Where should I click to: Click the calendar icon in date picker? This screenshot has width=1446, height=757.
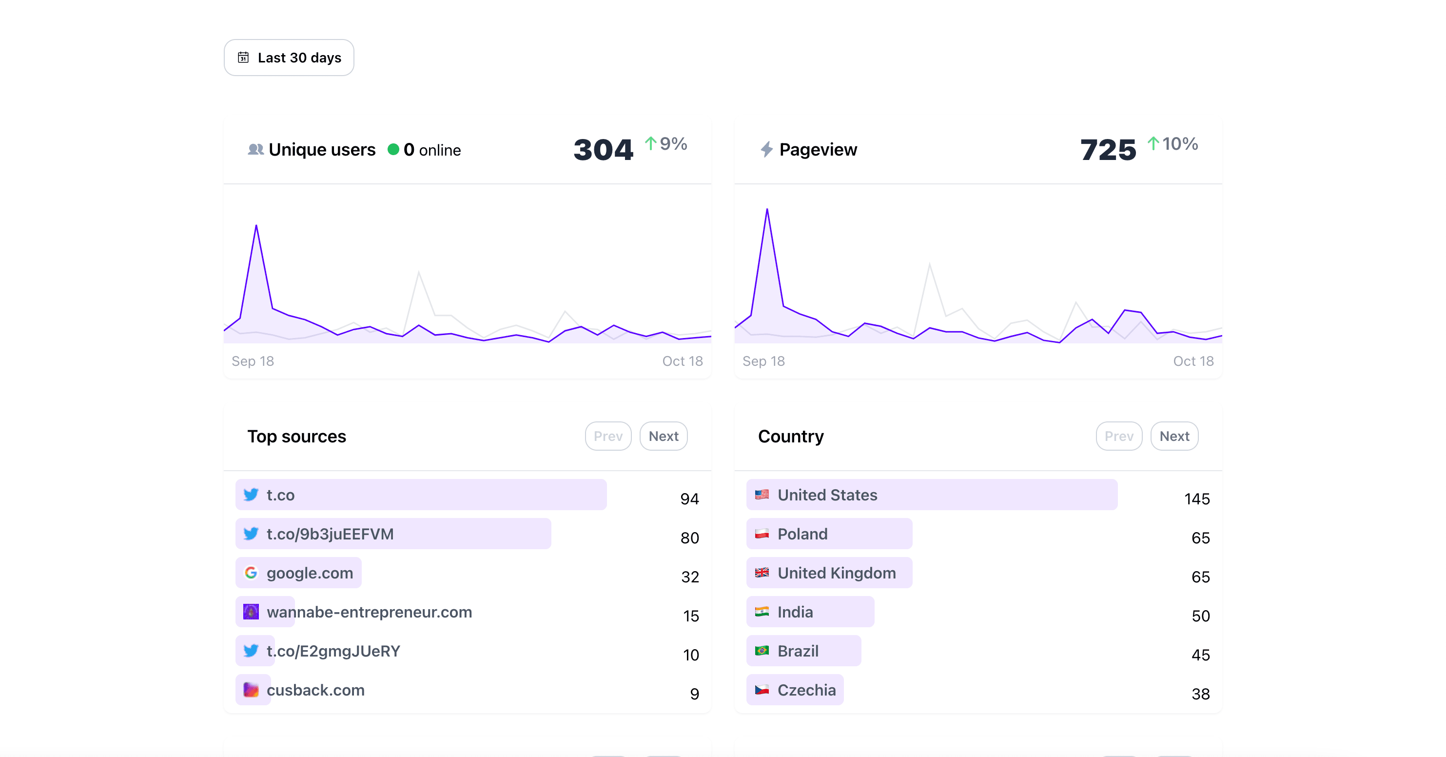243,57
